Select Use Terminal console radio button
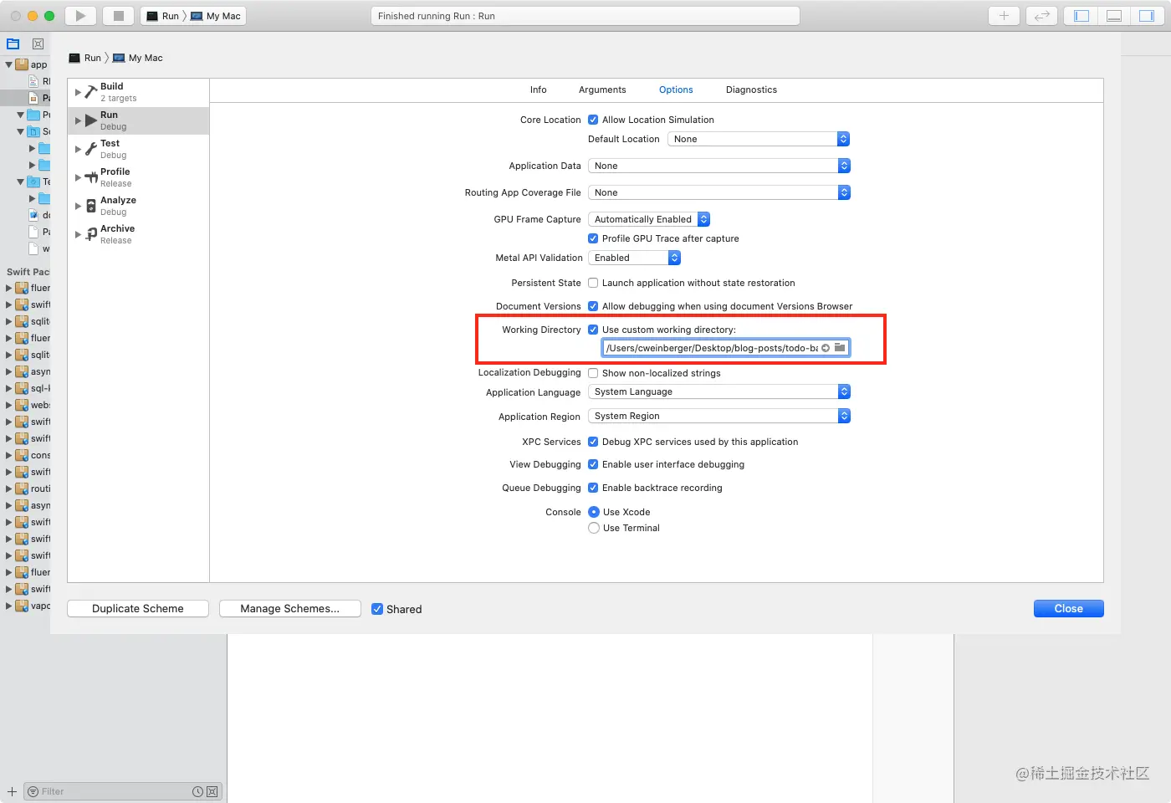Image resolution: width=1171 pixels, height=803 pixels. click(x=594, y=528)
